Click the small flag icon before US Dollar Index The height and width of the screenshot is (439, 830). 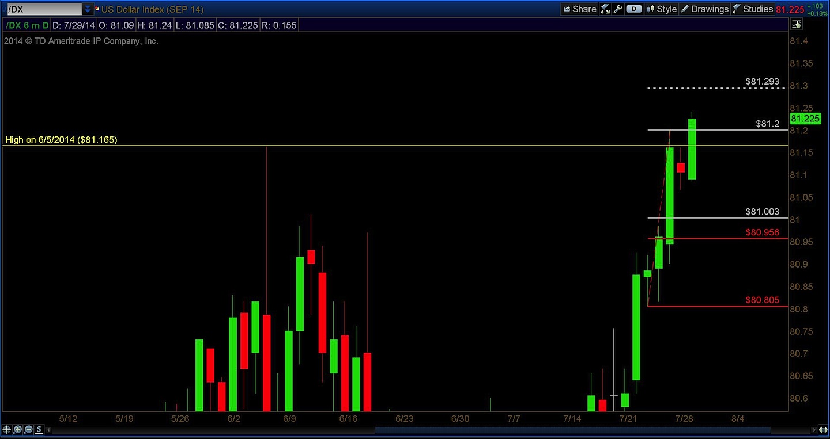tap(97, 9)
